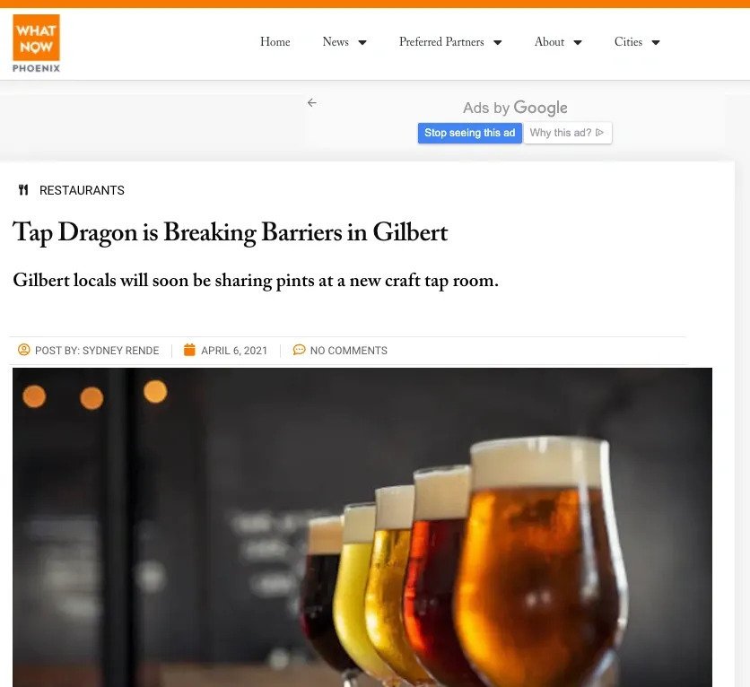Click the orange calendar icon next to the date
The image size is (750, 687).
pyautogui.click(x=188, y=351)
